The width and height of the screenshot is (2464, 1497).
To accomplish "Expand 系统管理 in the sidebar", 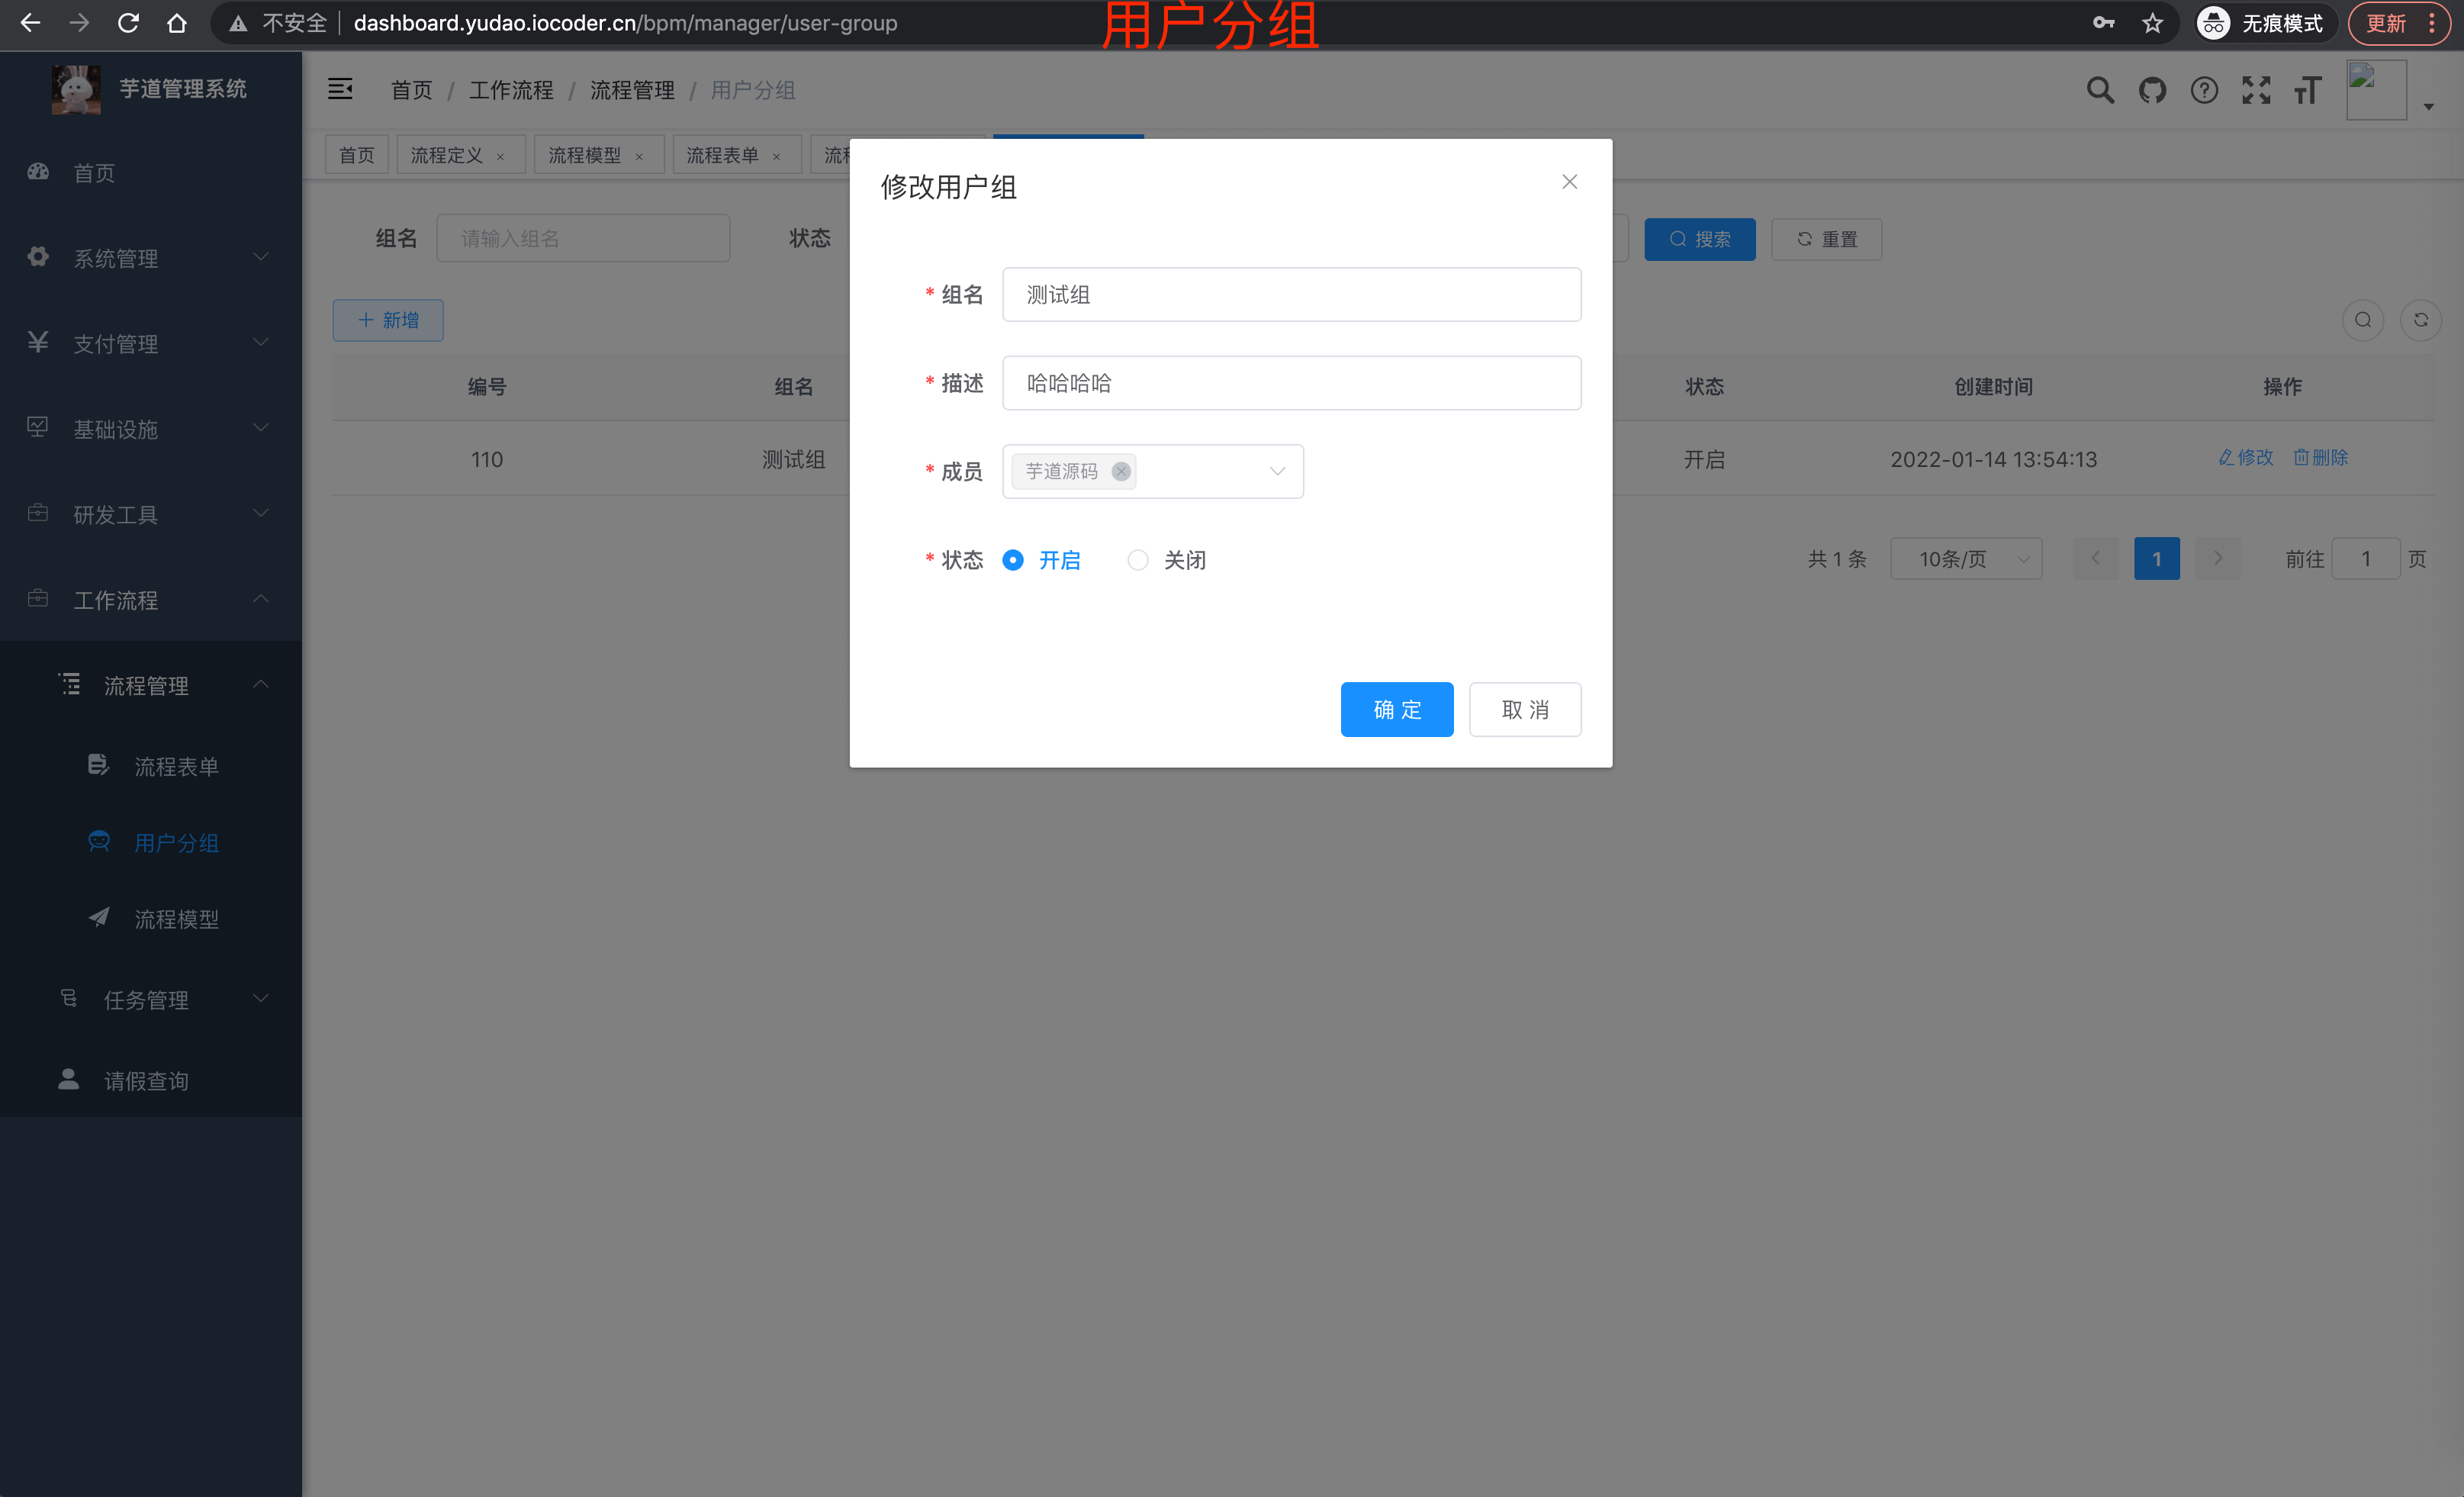I will pyautogui.click(x=151, y=258).
